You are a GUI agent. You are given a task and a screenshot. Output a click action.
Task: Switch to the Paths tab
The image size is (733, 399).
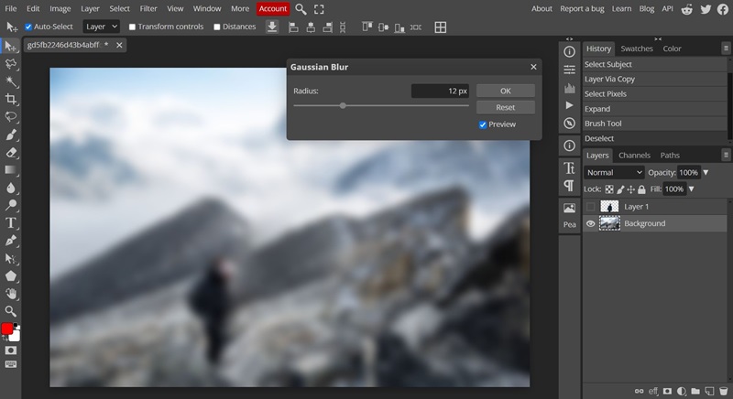670,156
